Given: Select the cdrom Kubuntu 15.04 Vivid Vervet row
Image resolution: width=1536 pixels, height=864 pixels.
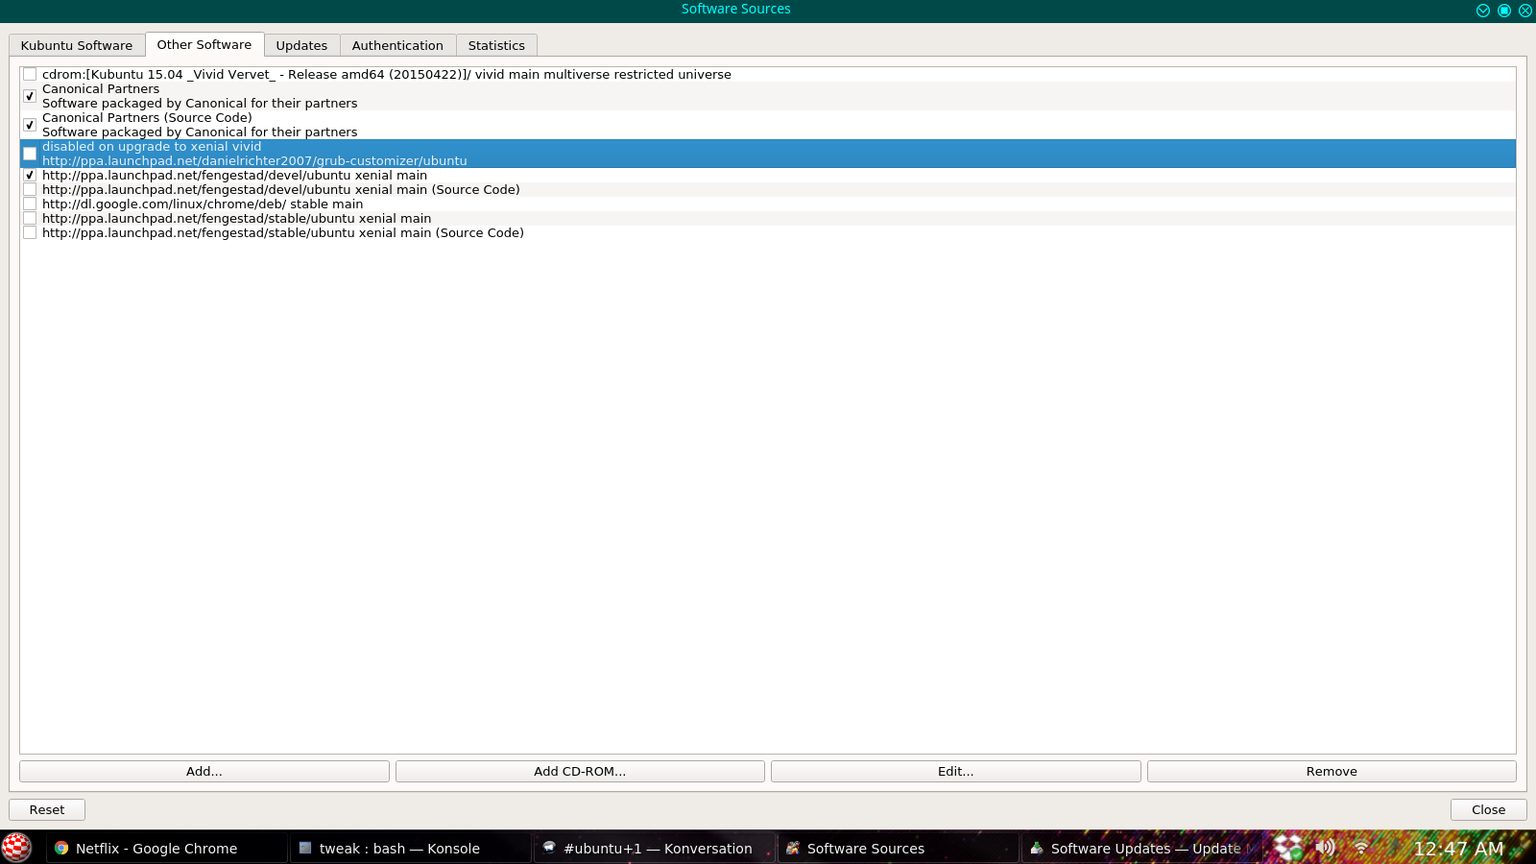Looking at the screenshot, I should [x=768, y=74].
